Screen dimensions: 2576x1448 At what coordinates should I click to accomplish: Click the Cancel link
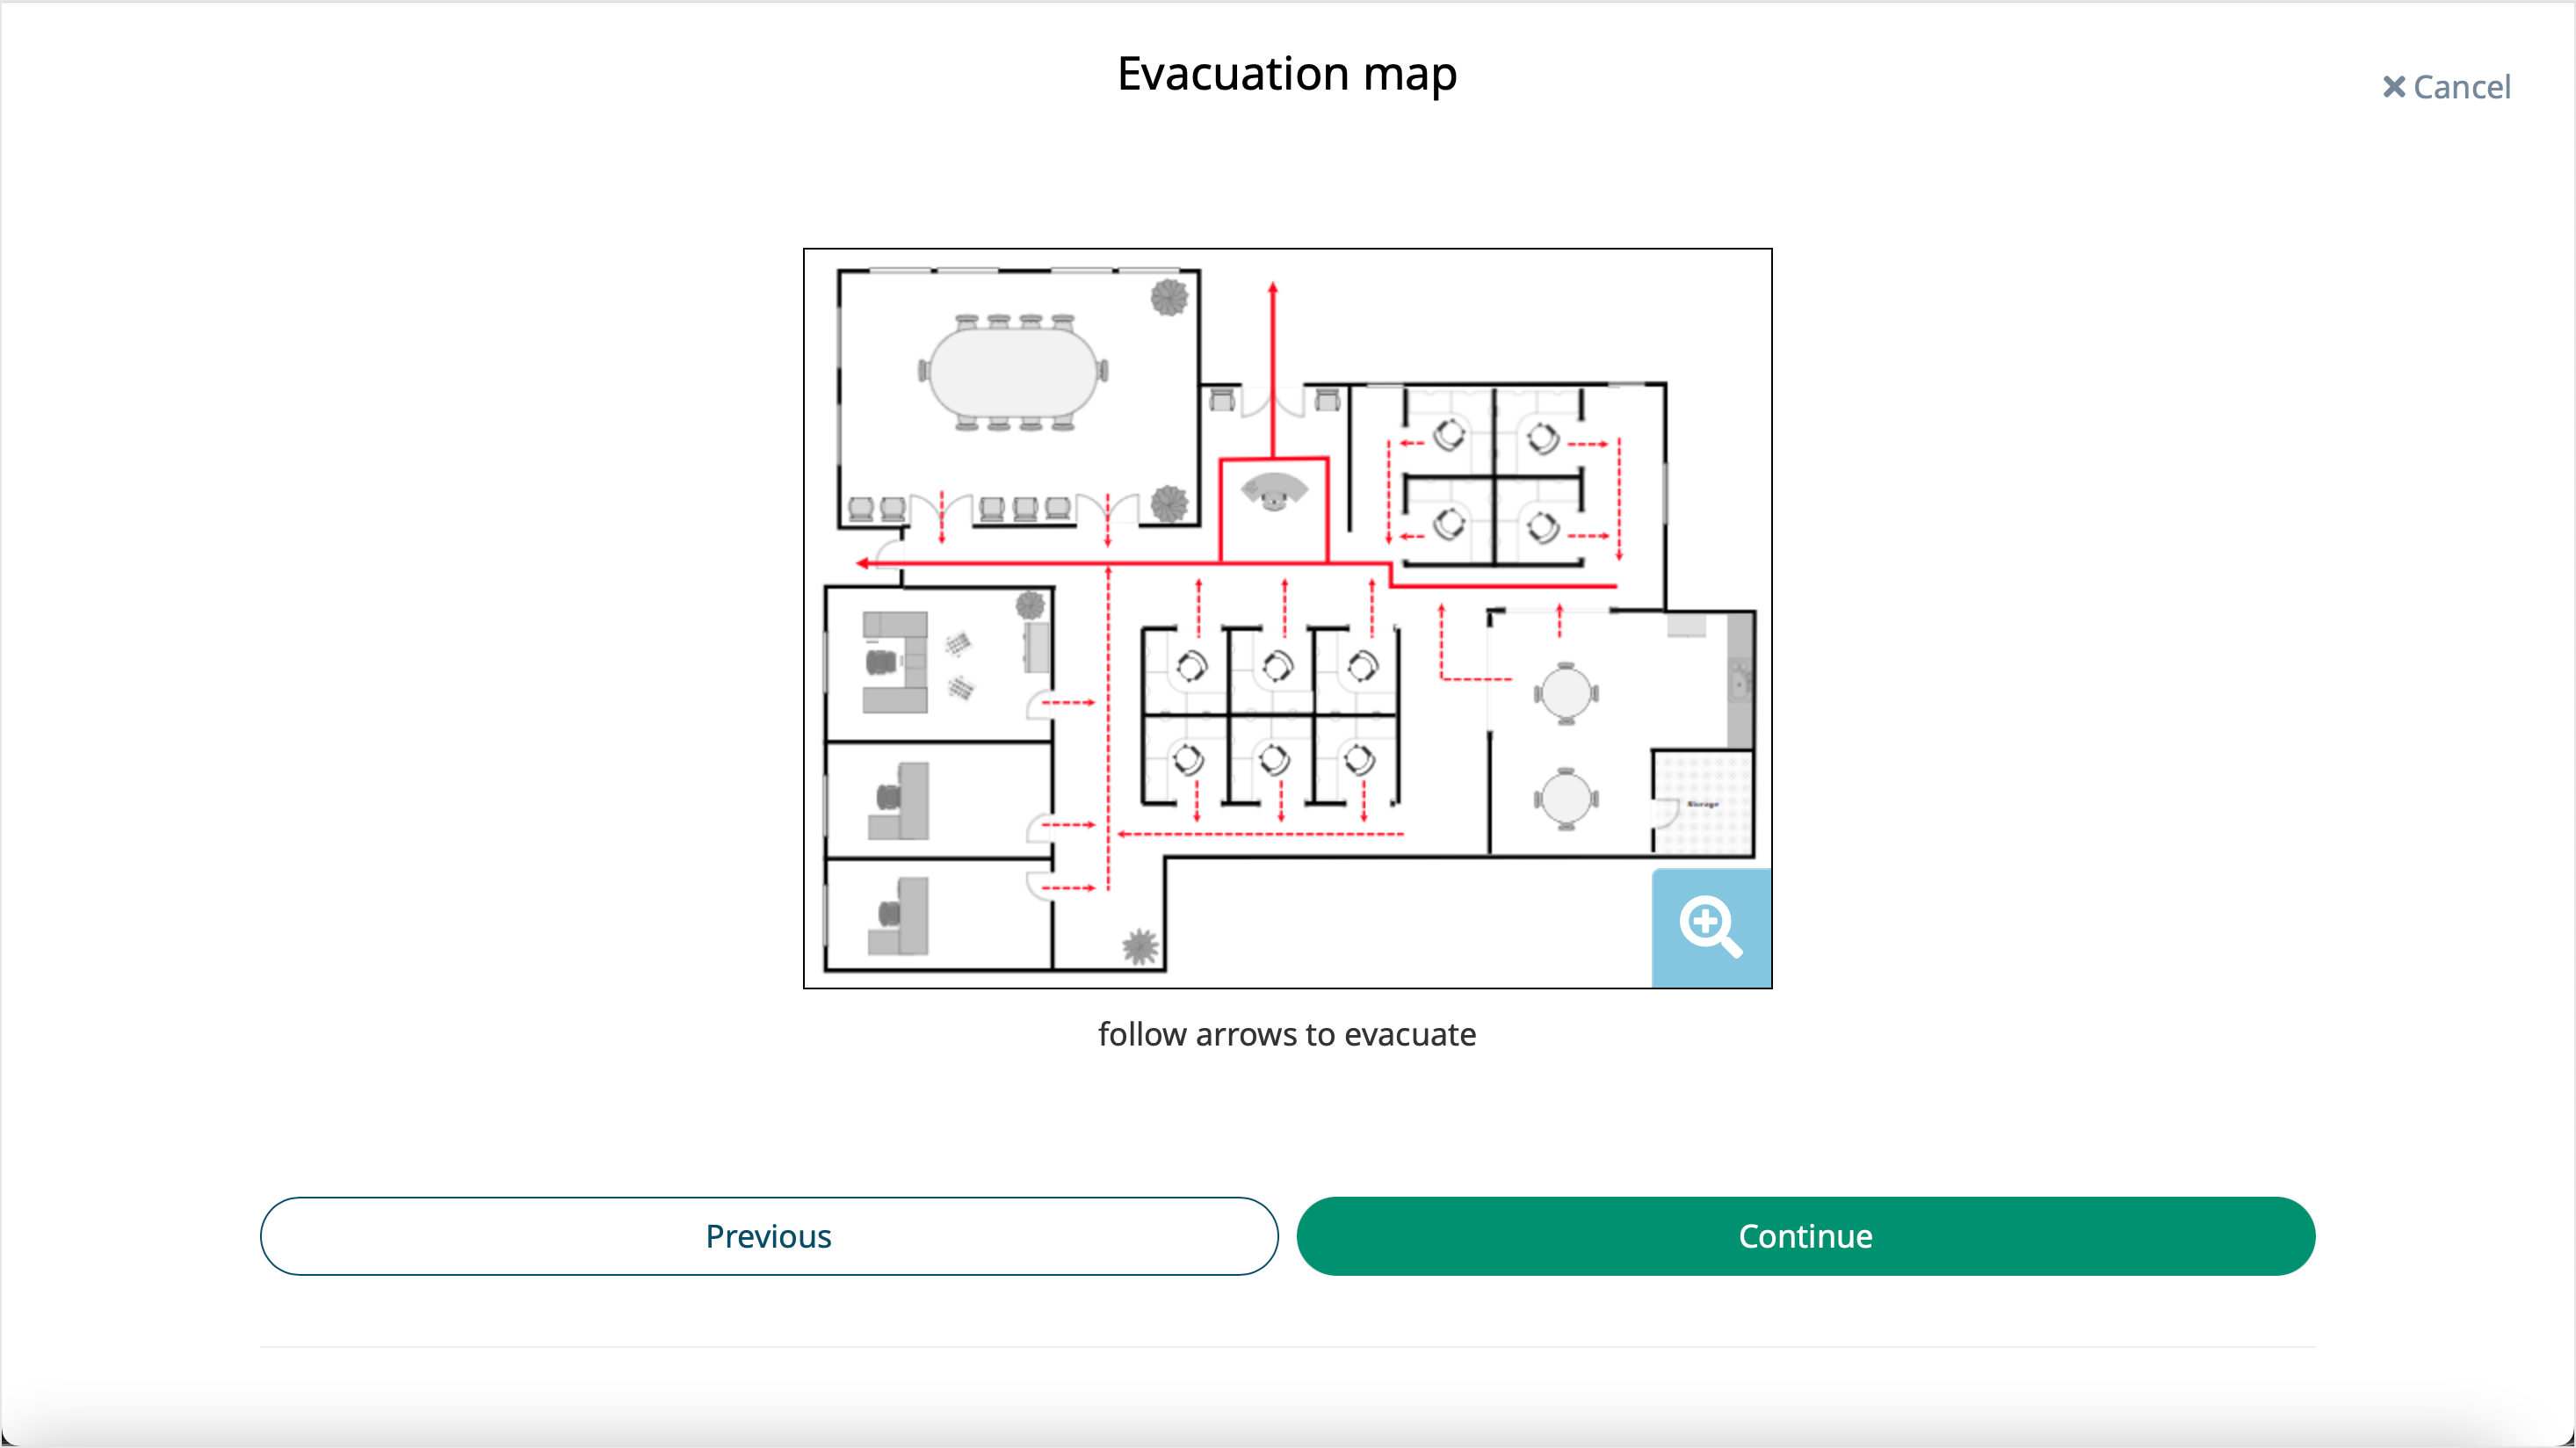pos(2446,87)
